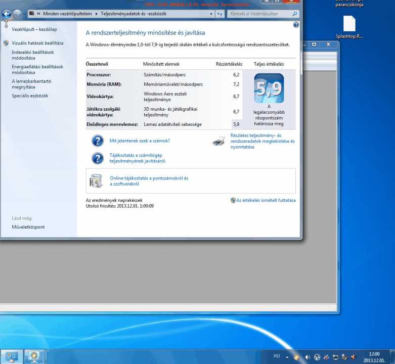This screenshot has height=364, width=395.
Task: Open 'Tájékoztatás a számítógép teljesítményének javításáról' link
Action: (138, 158)
